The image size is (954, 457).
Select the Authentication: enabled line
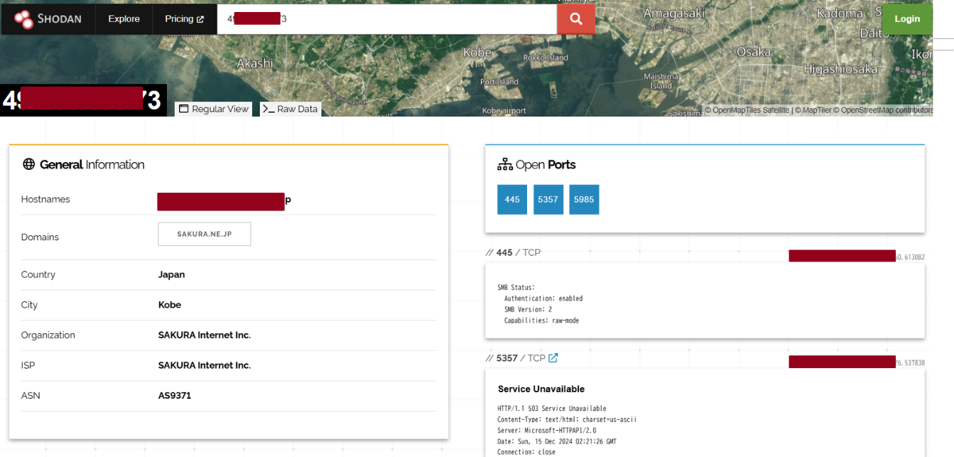(543, 298)
